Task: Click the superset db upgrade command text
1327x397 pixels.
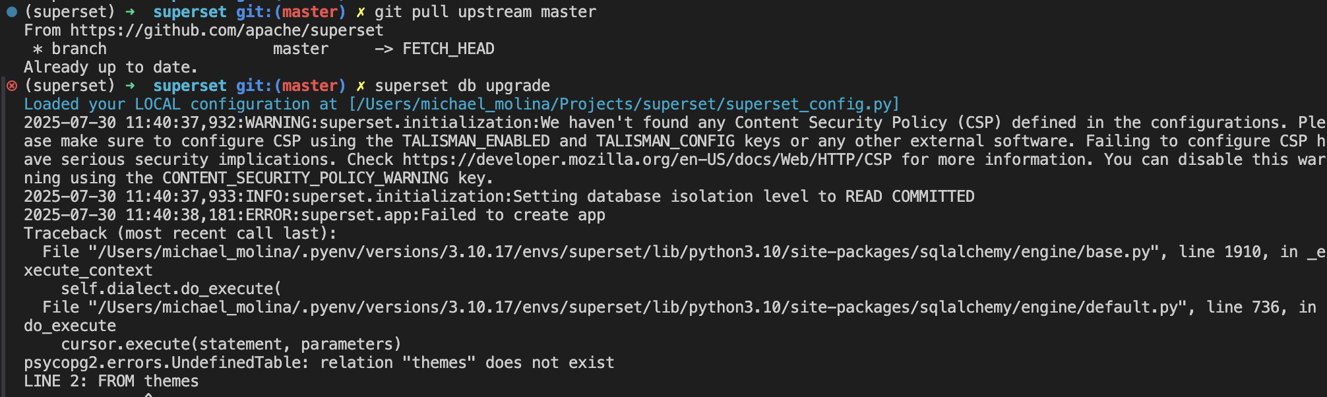Action: (x=462, y=86)
